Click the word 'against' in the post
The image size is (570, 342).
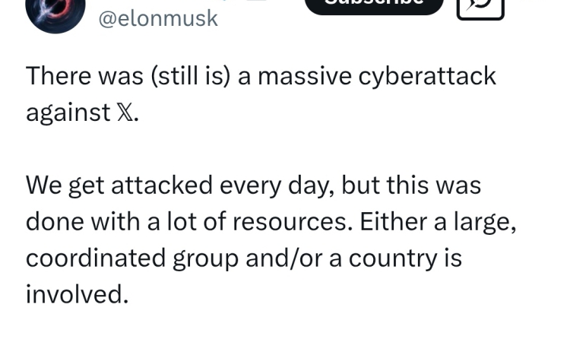point(68,113)
